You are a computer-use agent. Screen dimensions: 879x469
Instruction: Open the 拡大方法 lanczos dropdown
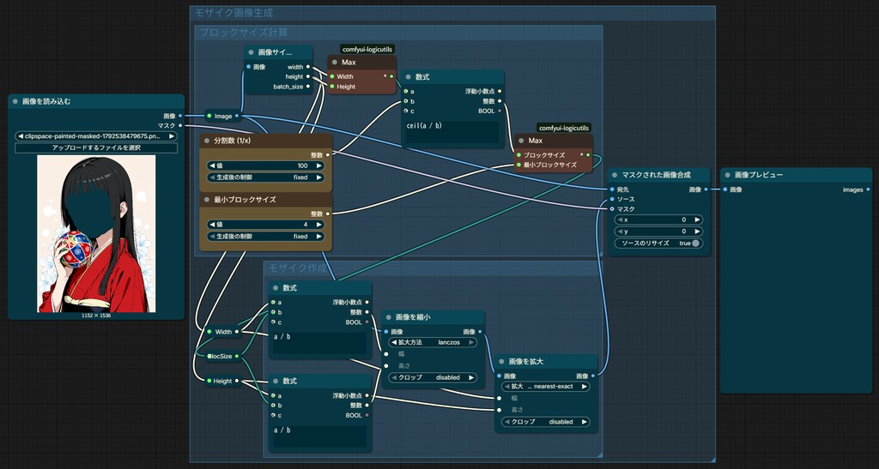click(433, 342)
